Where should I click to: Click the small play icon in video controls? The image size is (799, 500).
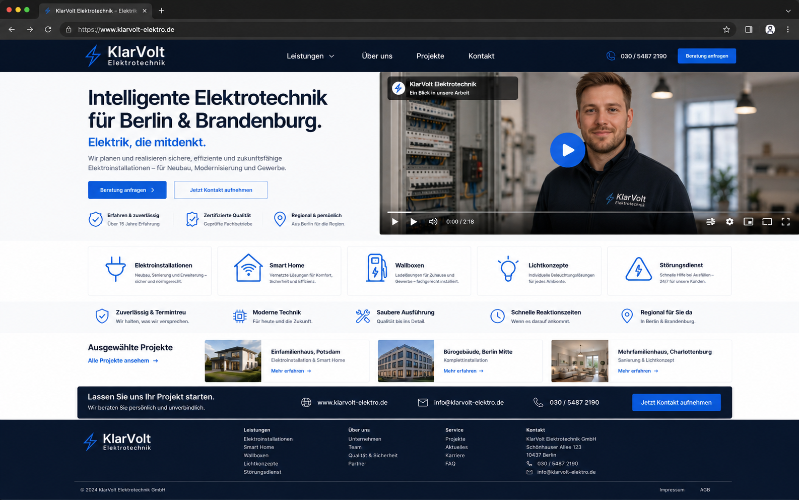coord(395,222)
